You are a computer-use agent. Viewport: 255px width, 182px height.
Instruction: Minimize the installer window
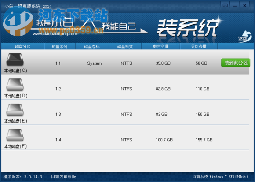click(235, 6)
